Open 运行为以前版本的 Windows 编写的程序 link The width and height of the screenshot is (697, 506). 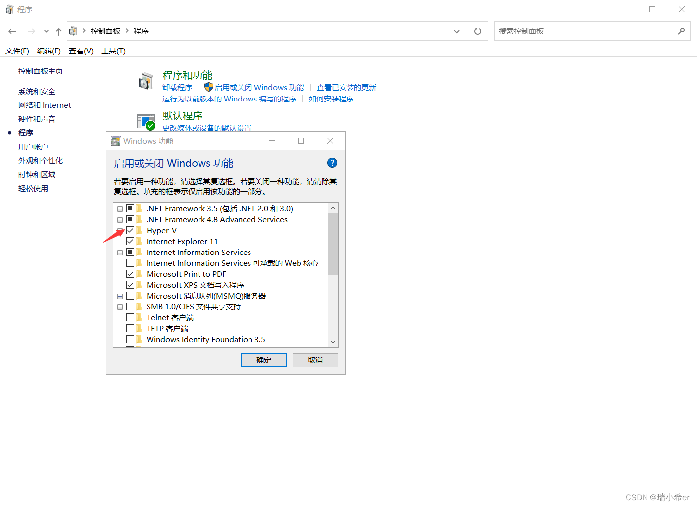[229, 99]
